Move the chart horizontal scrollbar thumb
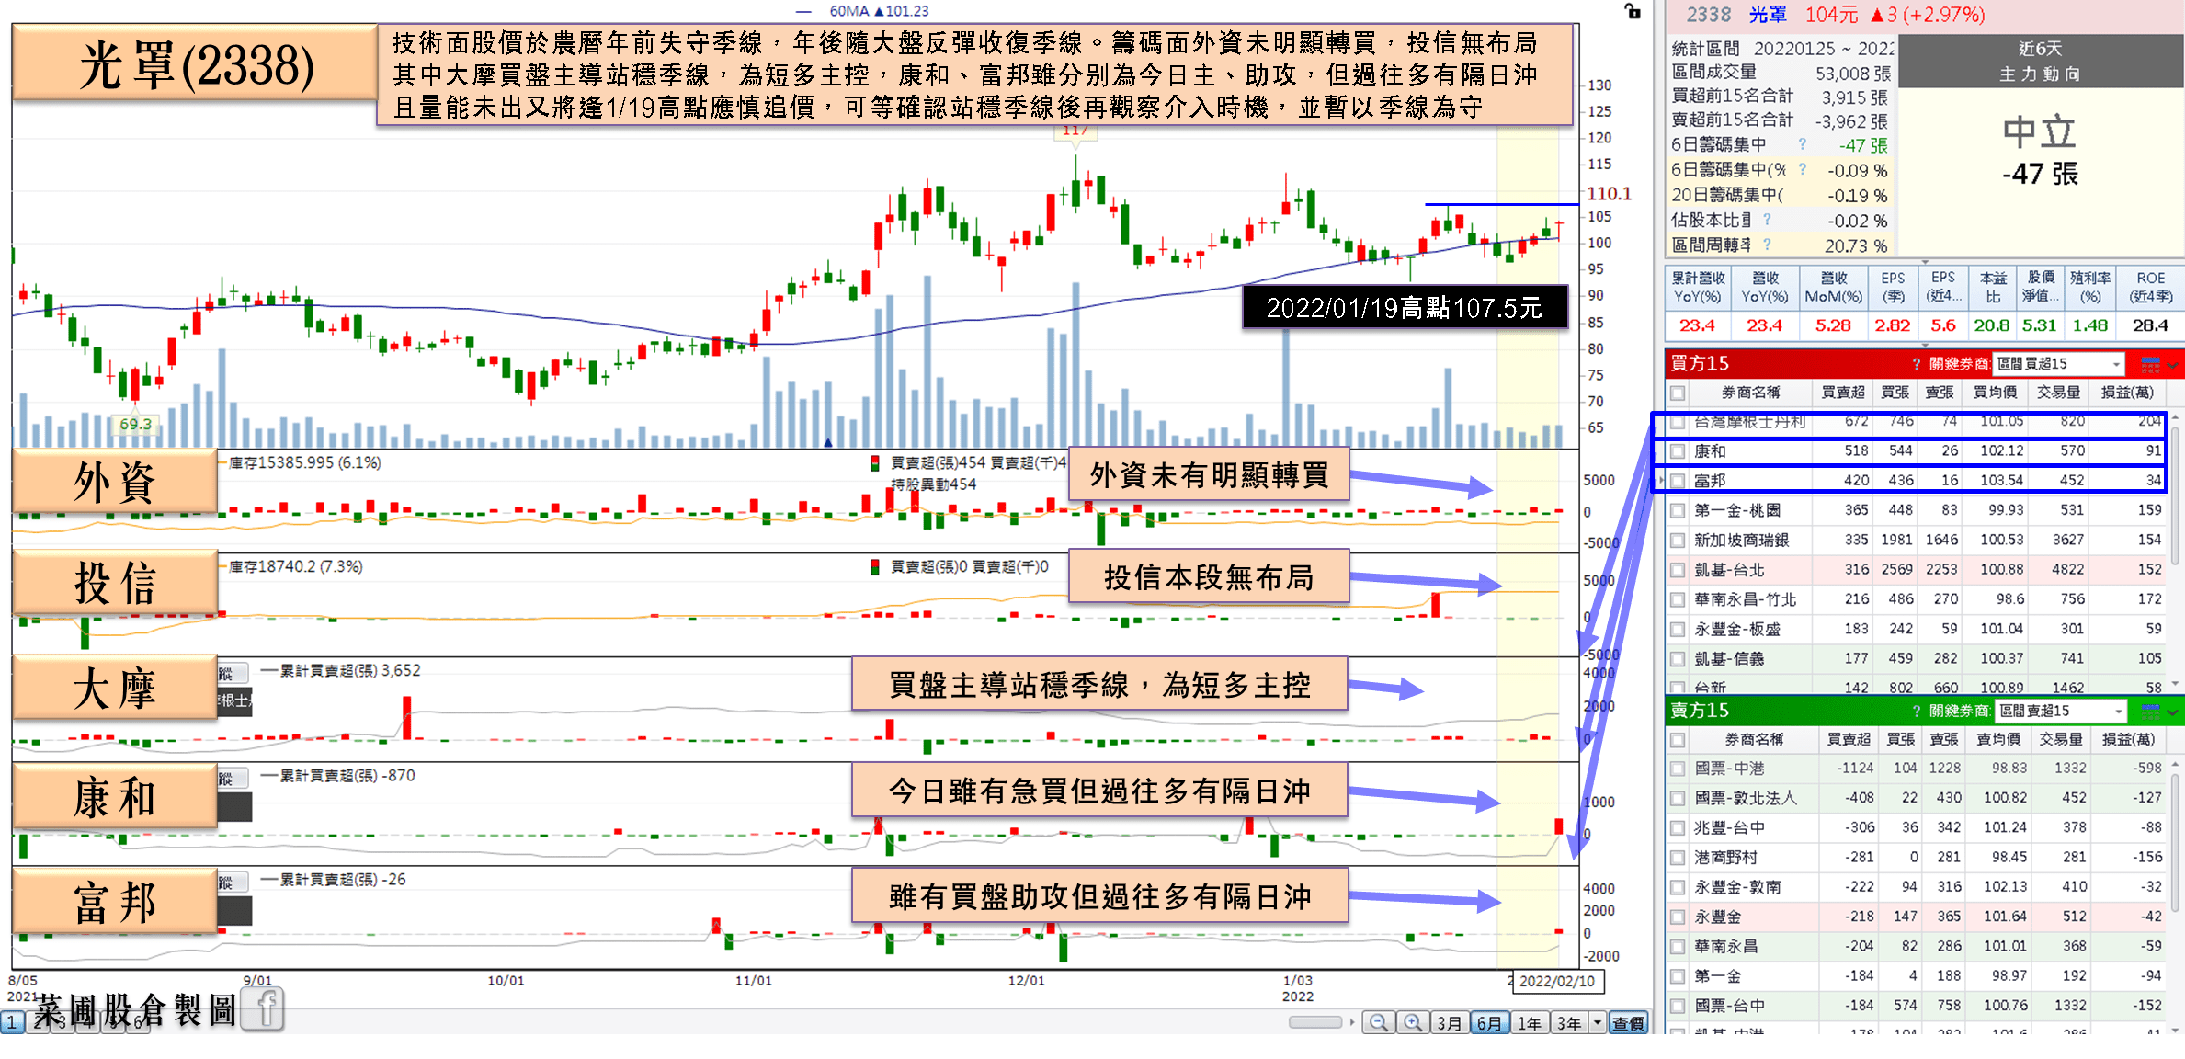Screen dimensions: 2185x1059 1315,1022
